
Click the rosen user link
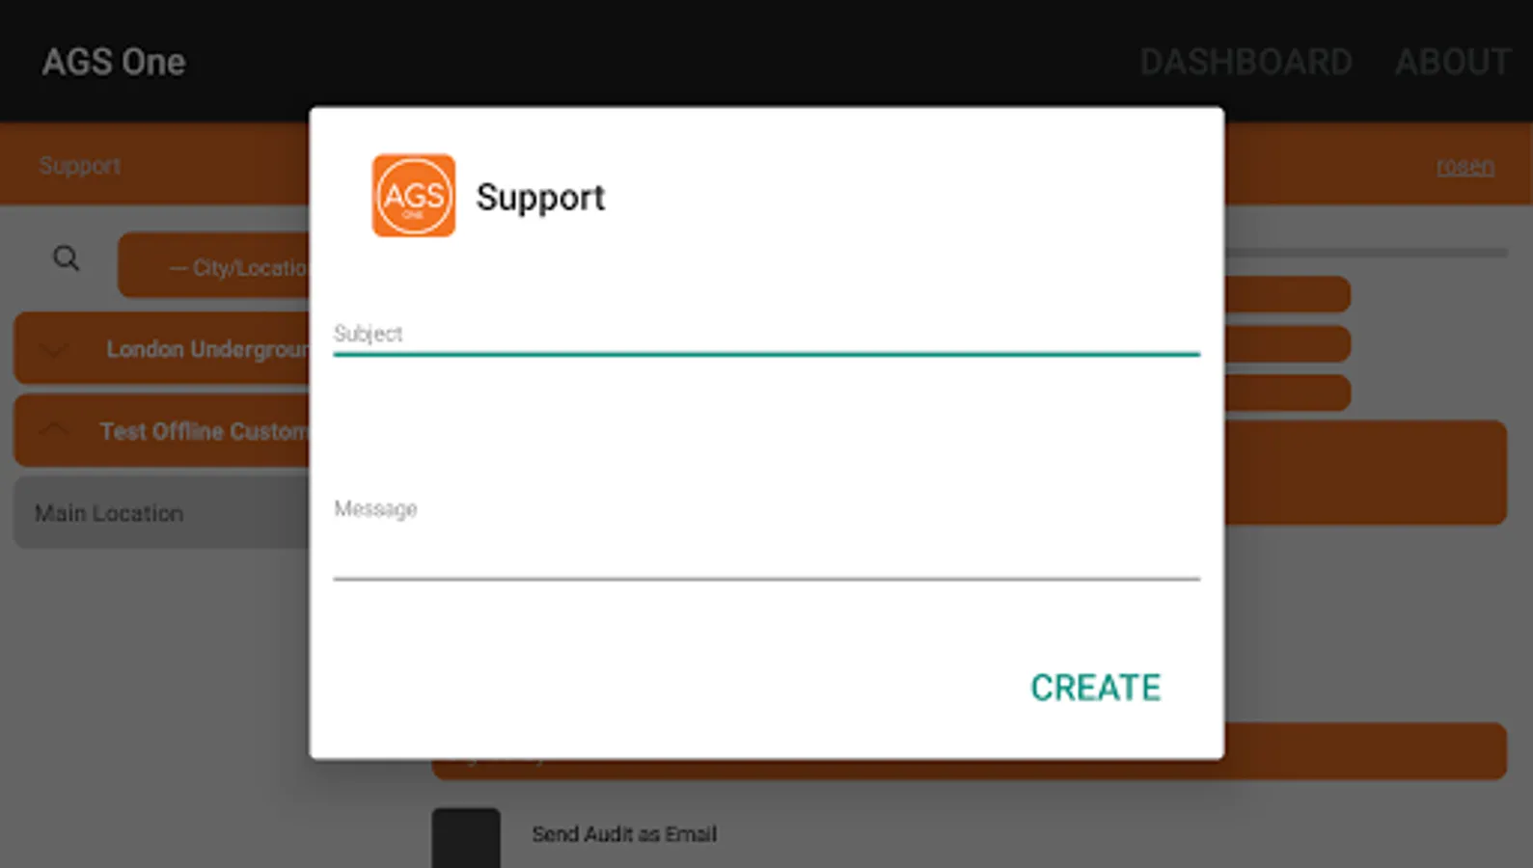point(1465,166)
